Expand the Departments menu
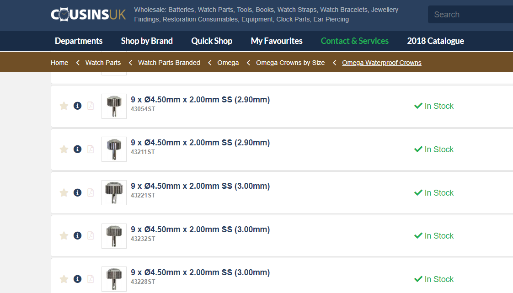Viewport: 513px width, 293px height. tap(79, 41)
